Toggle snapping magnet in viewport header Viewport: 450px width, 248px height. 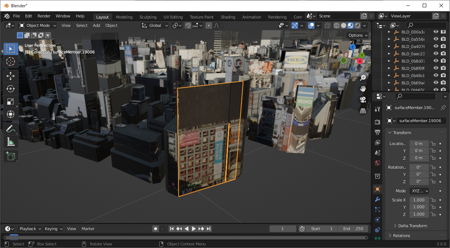point(188,25)
